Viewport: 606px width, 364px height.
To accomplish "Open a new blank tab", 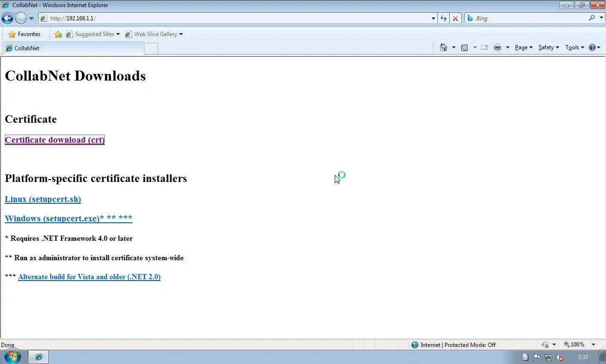I will pos(151,48).
